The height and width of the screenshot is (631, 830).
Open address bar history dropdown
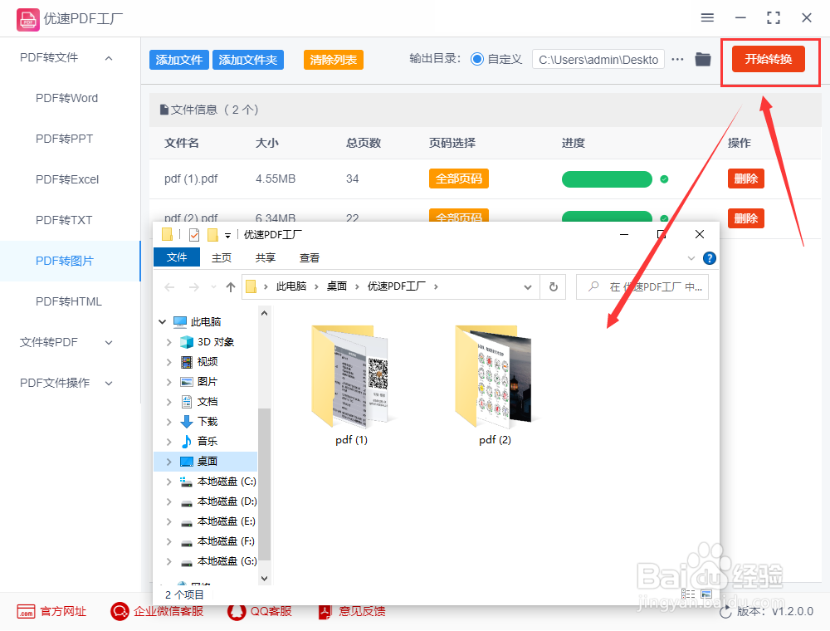[x=528, y=287]
